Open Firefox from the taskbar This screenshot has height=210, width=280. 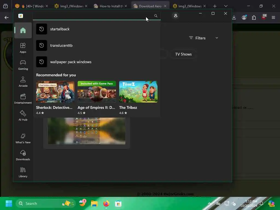(x=106, y=203)
